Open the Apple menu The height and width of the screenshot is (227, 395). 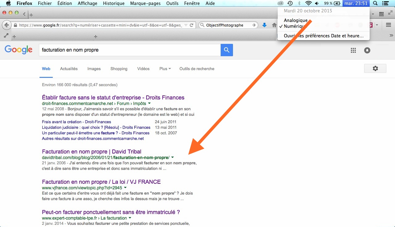8,3
